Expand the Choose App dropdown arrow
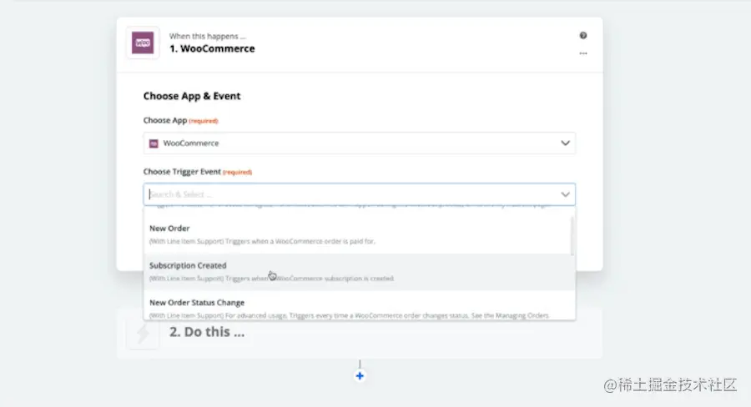Image resolution: width=751 pixels, height=407 pixels. click(565, 143)
